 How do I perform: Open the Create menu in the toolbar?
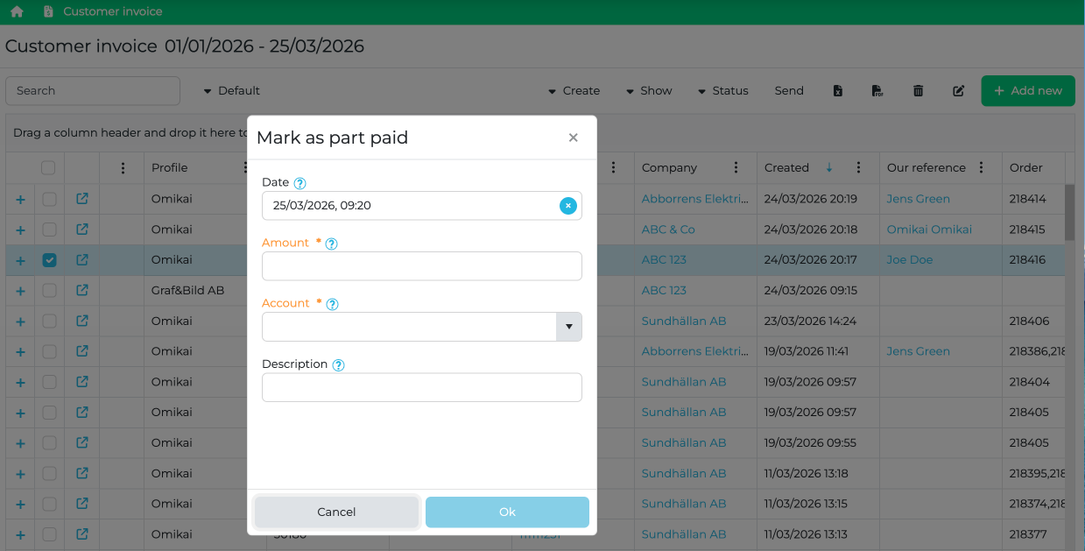[x=574, y=91]
